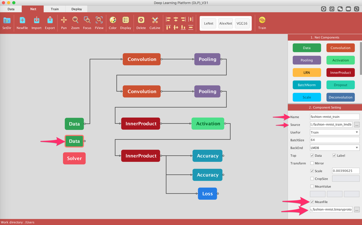Click the SetDir folder icon
Image resolution: width=362 pixels, height=225 pixels.
coord(7,21)
